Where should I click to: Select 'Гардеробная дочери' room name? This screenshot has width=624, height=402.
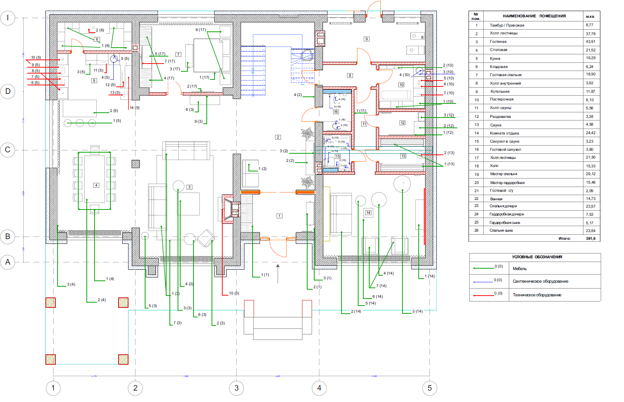click(507, 214)
